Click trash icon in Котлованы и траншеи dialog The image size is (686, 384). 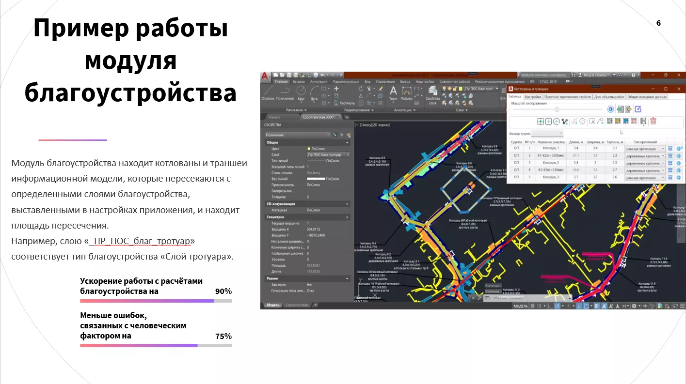tap(653, 122)
